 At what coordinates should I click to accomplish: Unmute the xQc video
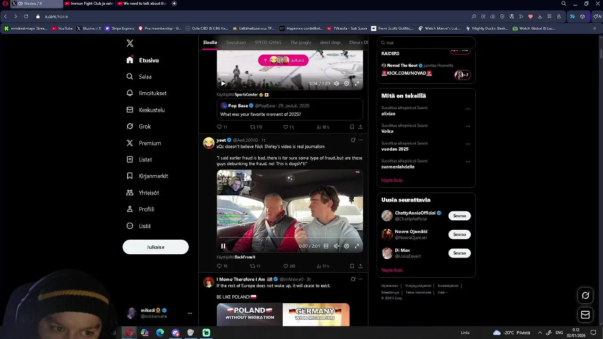[336, 246]
